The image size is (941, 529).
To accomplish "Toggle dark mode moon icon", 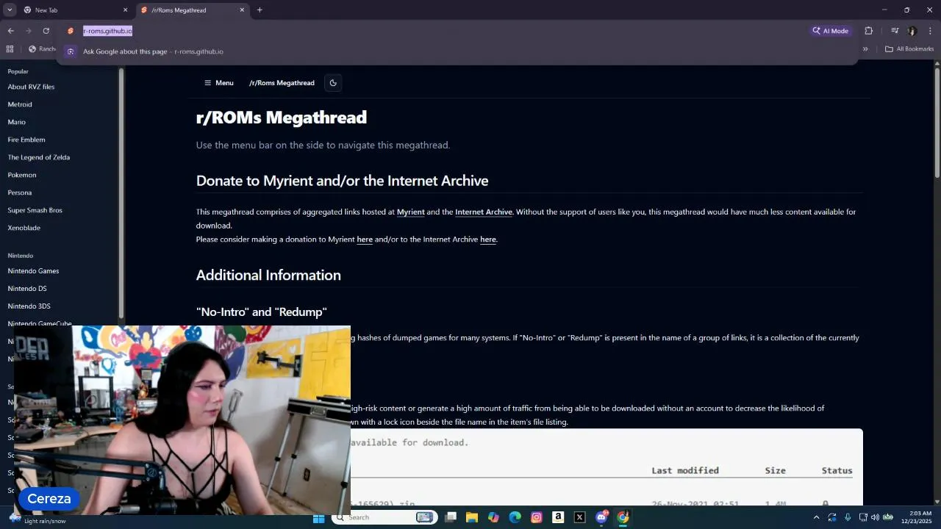I will click(x=333, y=83).
